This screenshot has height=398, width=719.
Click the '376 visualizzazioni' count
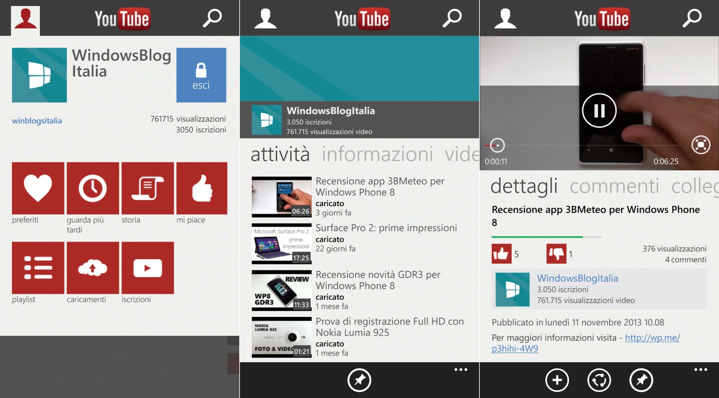(x=674, y=249)
